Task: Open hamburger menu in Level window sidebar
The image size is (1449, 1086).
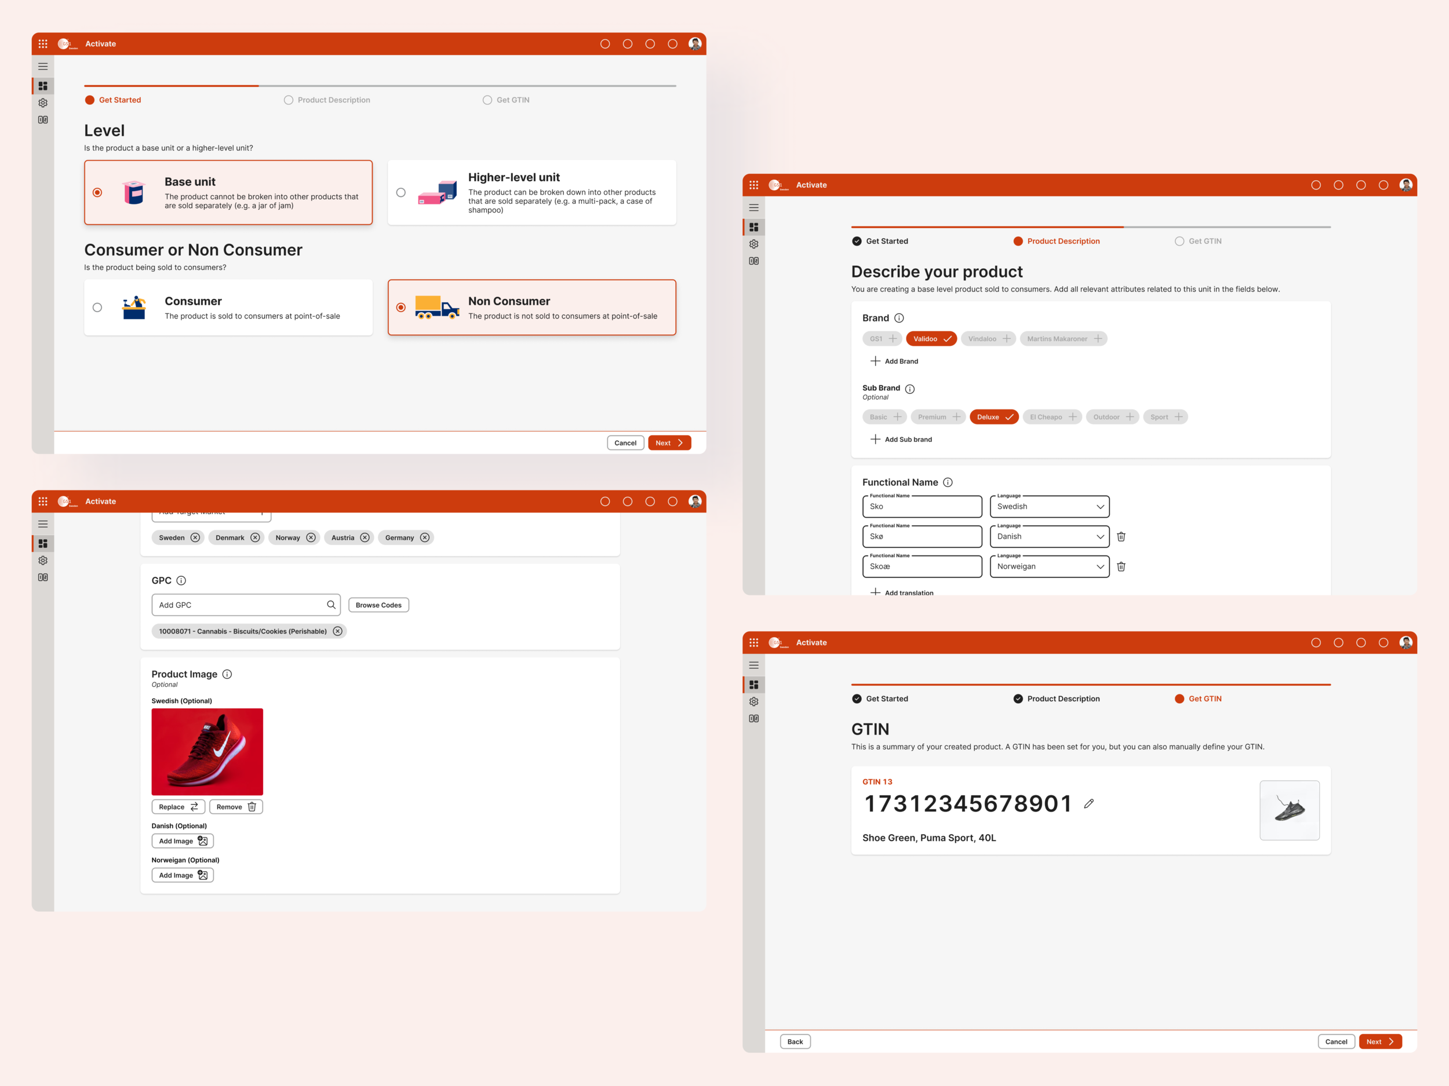Action: [x=42, y=66]
